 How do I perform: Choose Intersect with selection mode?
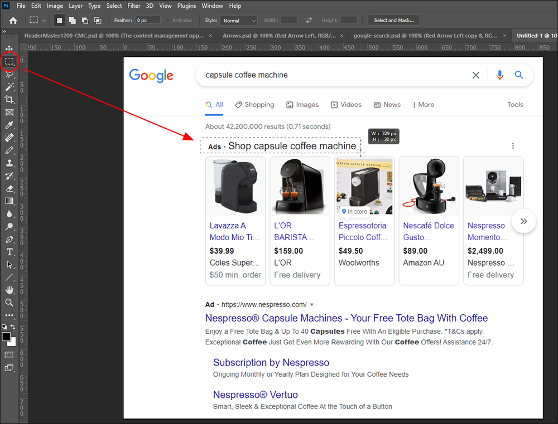coord(98,21)
